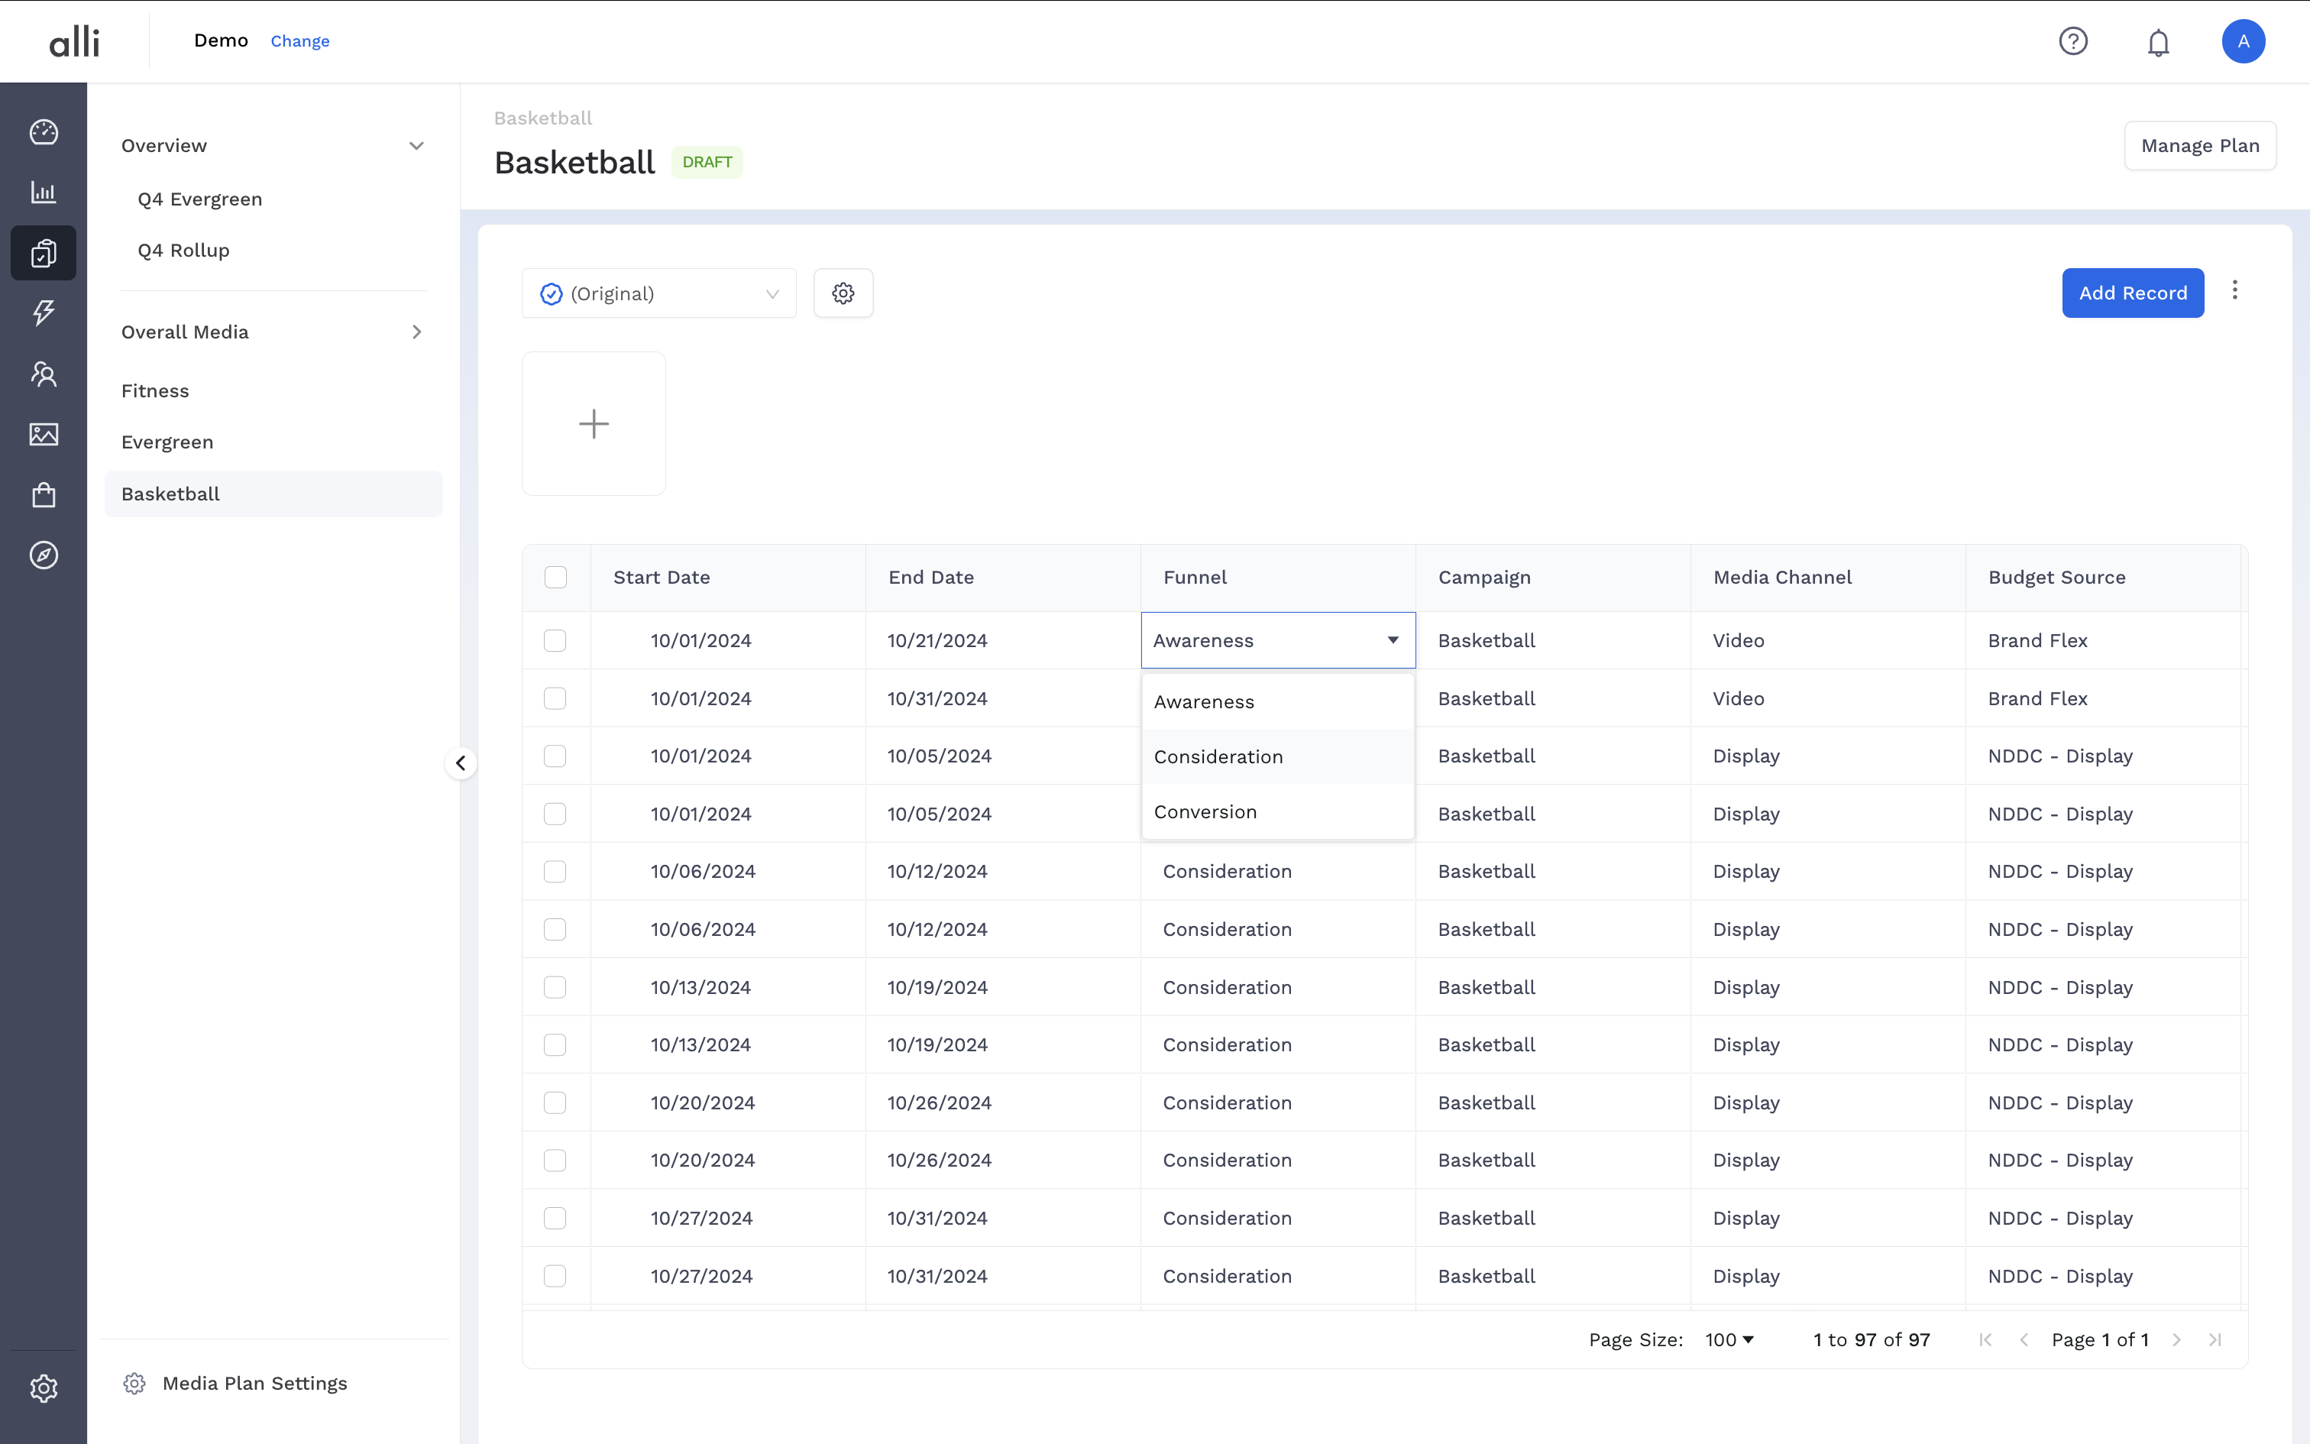Open the compass explore icon
Image resolution: width=2310 pixels, height=1444 pixels.
44,555
